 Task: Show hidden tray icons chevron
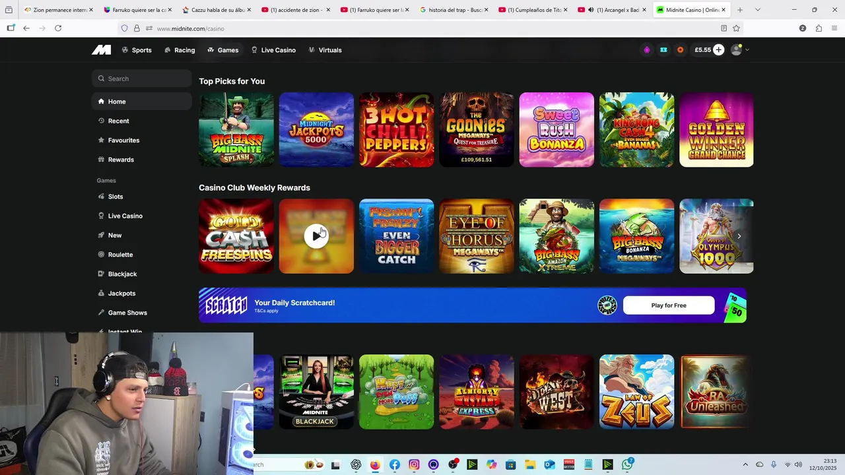pyautogui.click(x=745, y=464)
